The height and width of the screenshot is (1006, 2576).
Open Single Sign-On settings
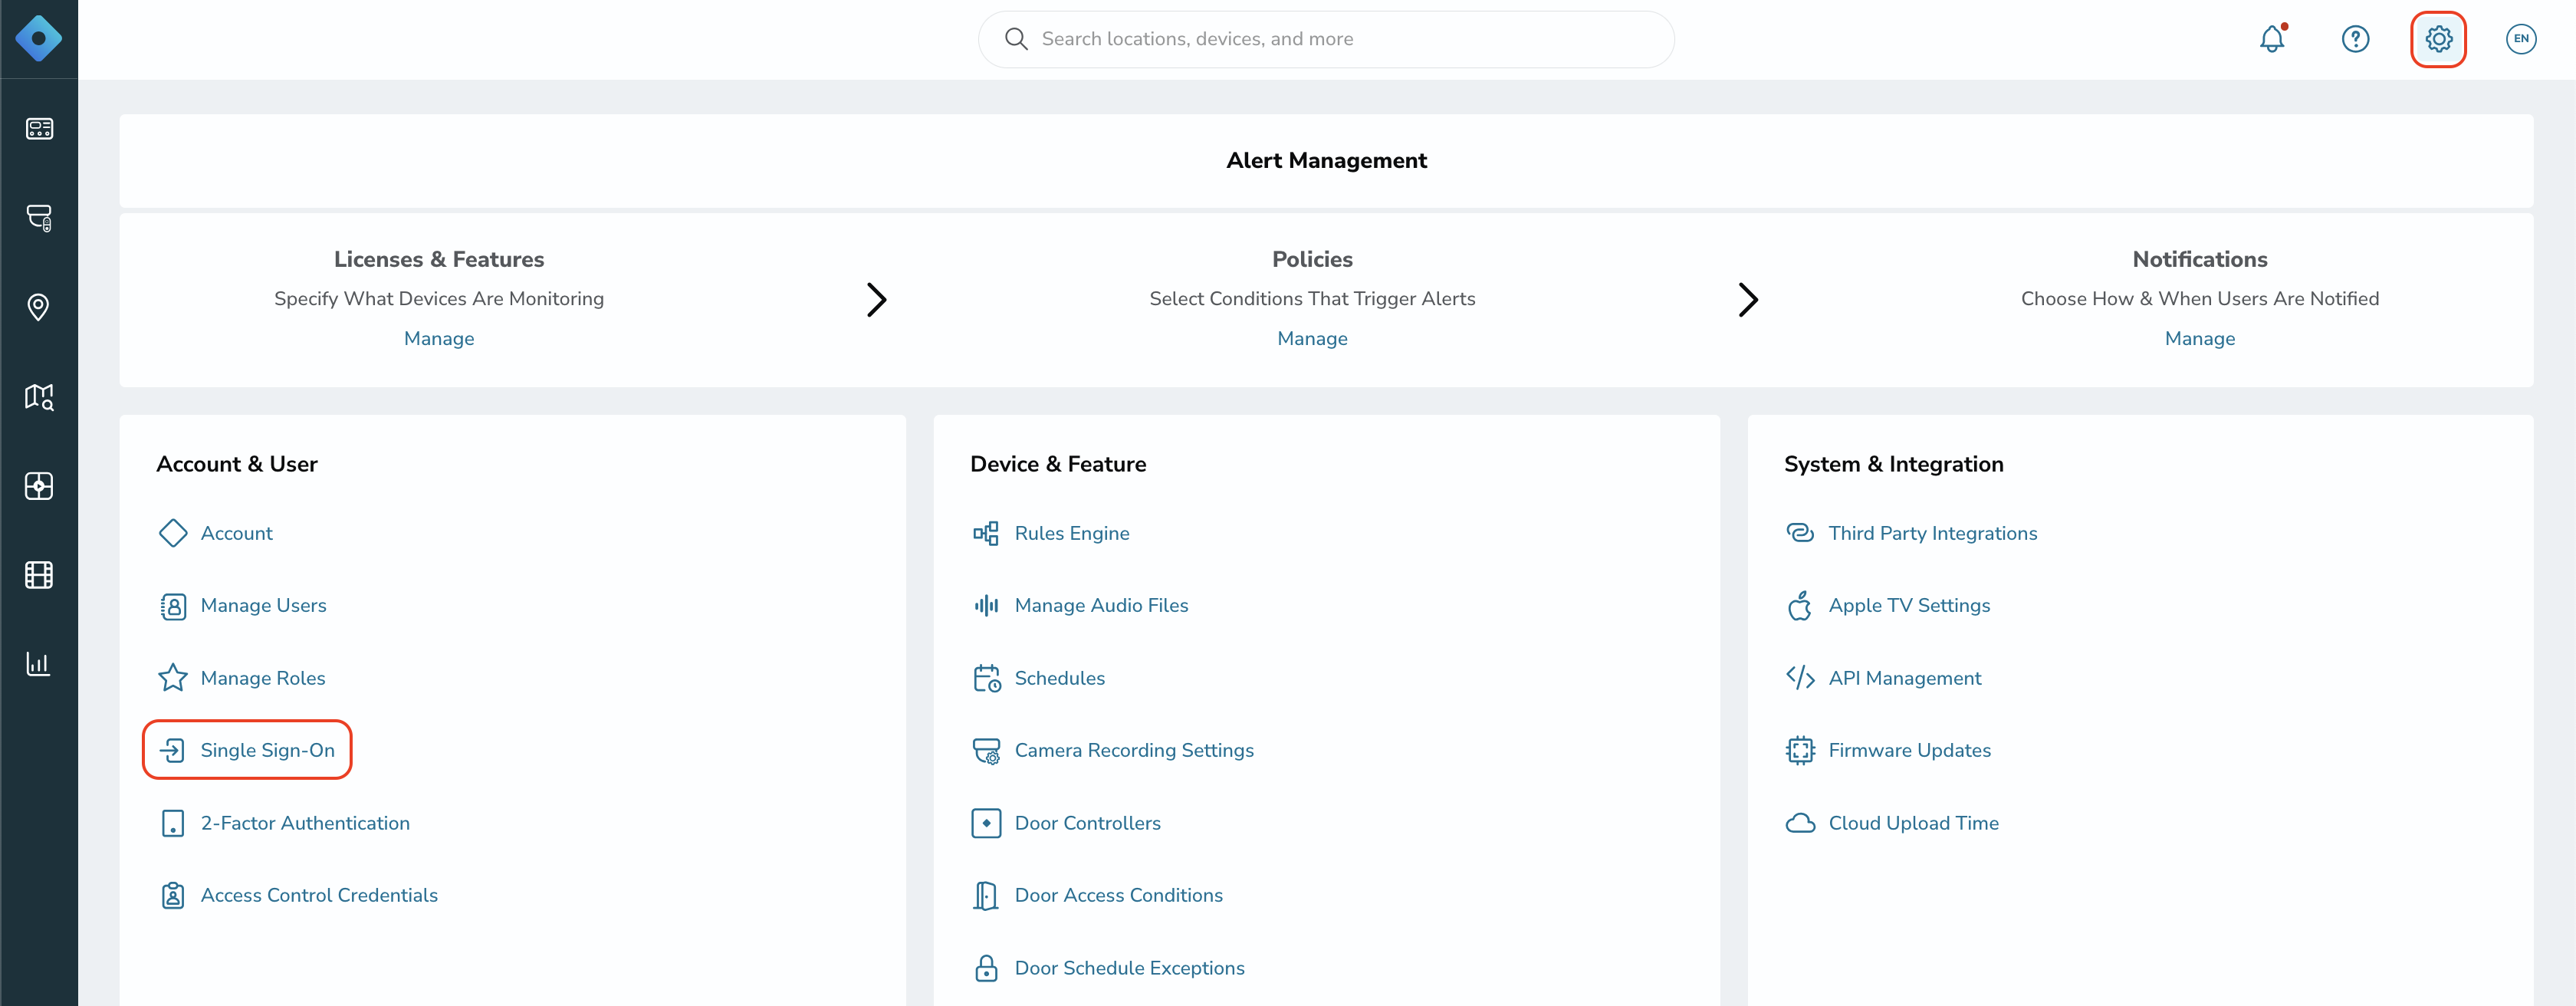tap(267, 750)
